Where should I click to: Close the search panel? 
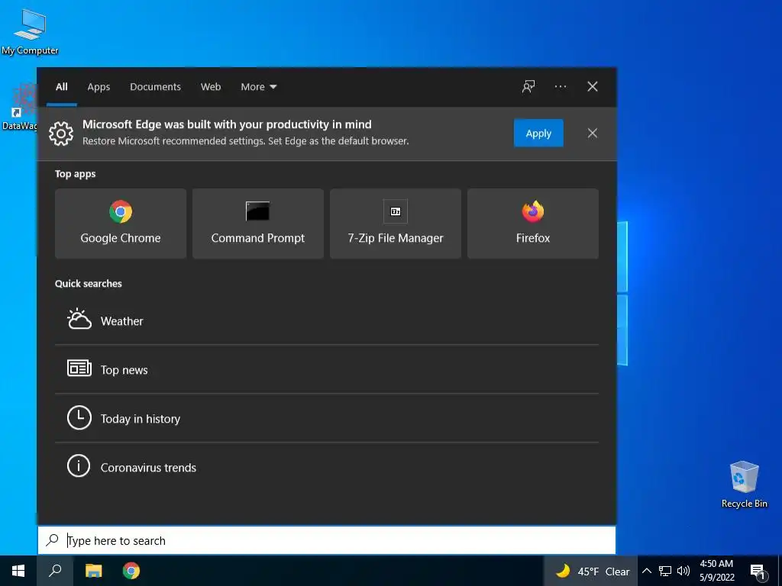593,87
